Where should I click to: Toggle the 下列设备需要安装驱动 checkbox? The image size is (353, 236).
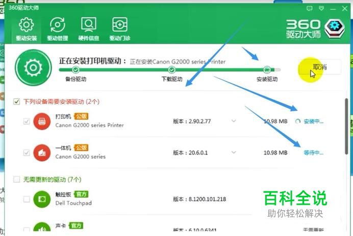point(17,102)
